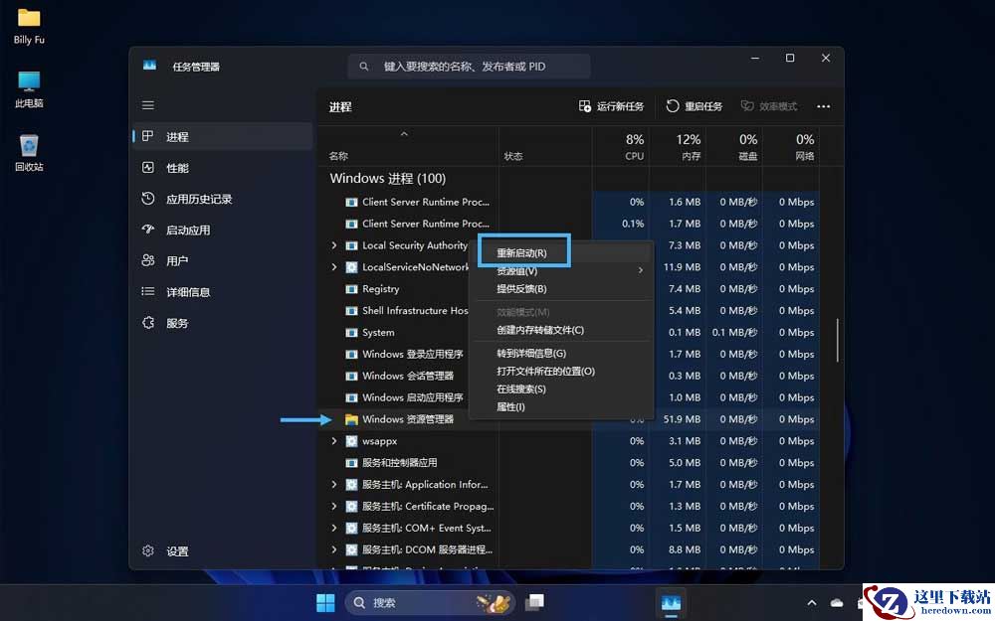The height and width of the screenshot is (621, 995).
Task: Expand 服务主机: Application Infor... row
Action: click(x=334, y=484)
